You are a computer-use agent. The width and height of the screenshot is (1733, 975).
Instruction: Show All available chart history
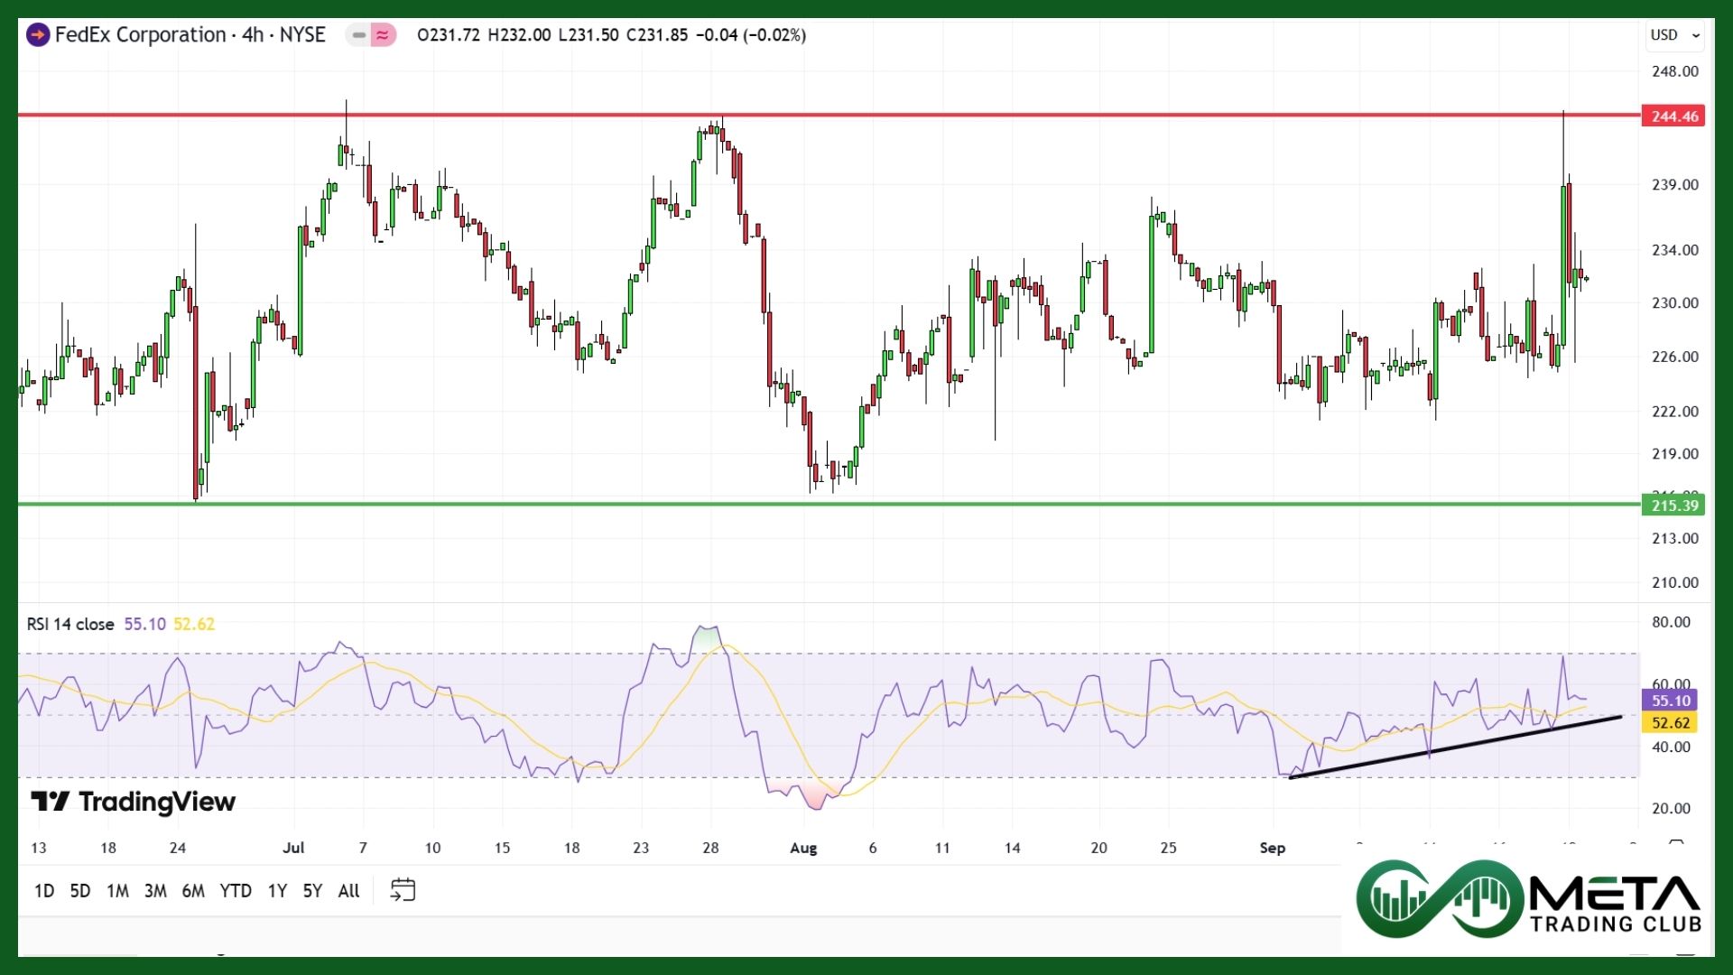(x=348, y=891)
